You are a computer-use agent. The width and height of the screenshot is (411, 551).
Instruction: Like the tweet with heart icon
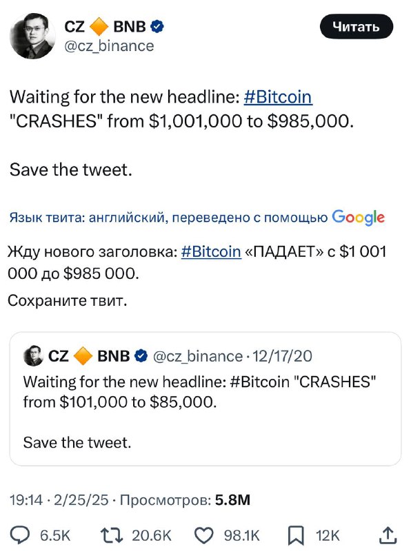[x=204, y=536]
